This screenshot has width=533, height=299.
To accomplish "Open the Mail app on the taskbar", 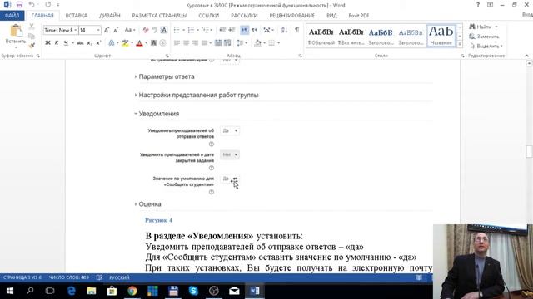I will [x=234, y=291].
